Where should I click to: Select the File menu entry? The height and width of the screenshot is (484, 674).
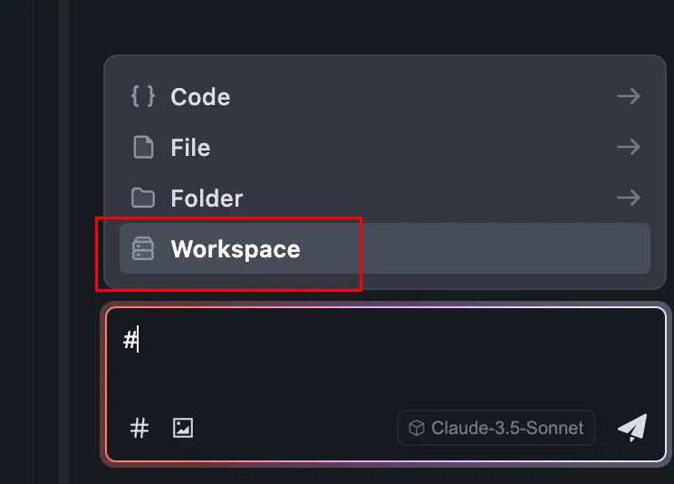click(190, 148)
